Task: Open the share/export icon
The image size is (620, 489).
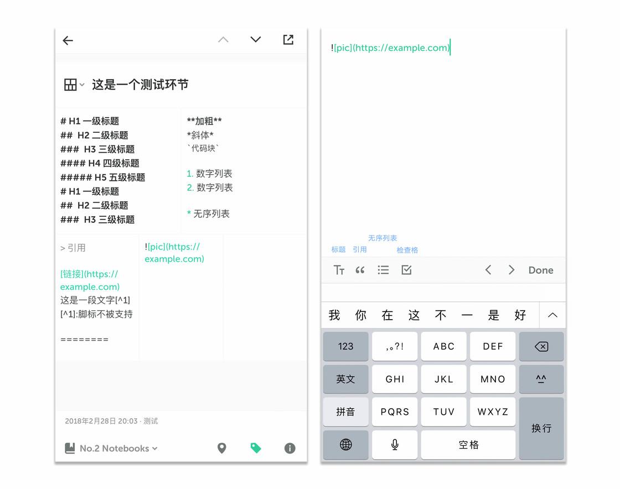Action: pos(288,39)
